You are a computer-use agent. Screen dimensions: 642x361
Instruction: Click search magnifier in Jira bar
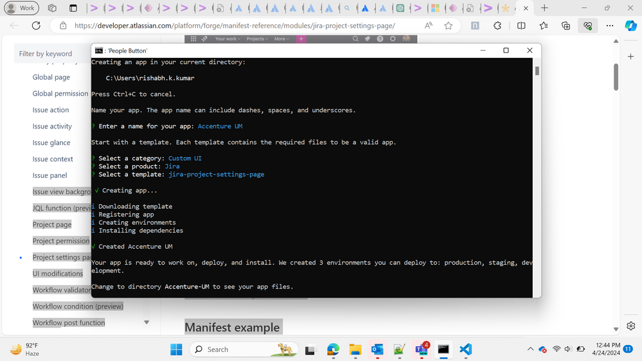[355, 39]
